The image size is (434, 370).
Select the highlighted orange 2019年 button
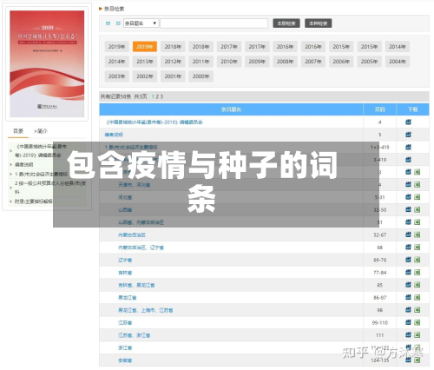point(145,47)
